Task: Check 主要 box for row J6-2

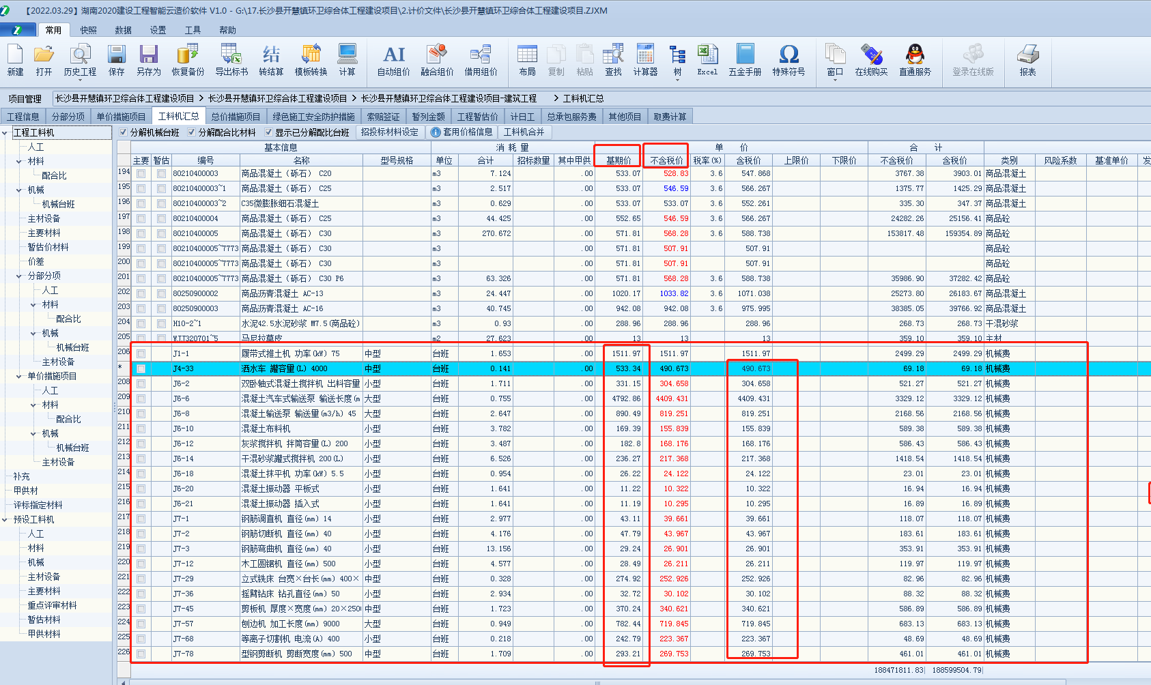Action: click(x=141, y=383)
